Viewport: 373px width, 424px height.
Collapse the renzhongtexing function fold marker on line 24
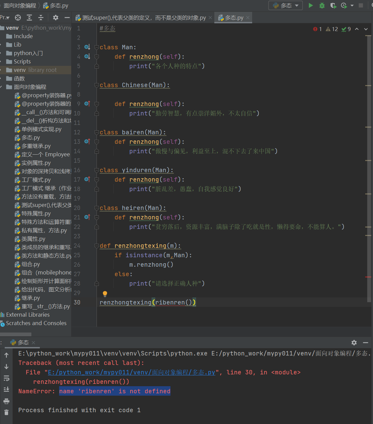(x=97, y=246)
